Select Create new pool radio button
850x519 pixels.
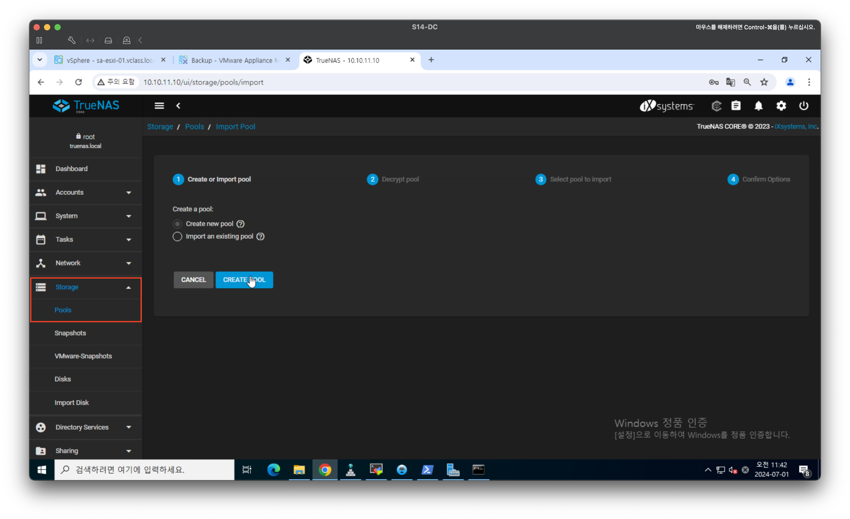tap(177, 224)
